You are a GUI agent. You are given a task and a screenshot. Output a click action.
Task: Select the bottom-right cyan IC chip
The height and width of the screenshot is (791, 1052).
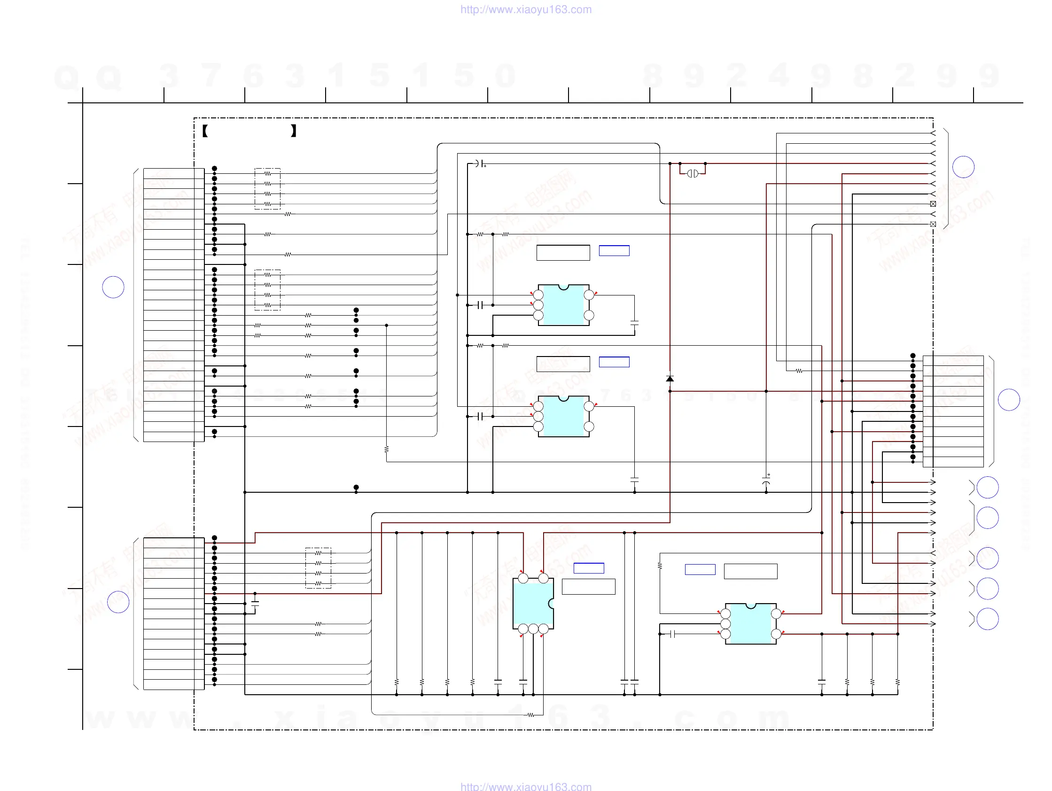[750, 624]
